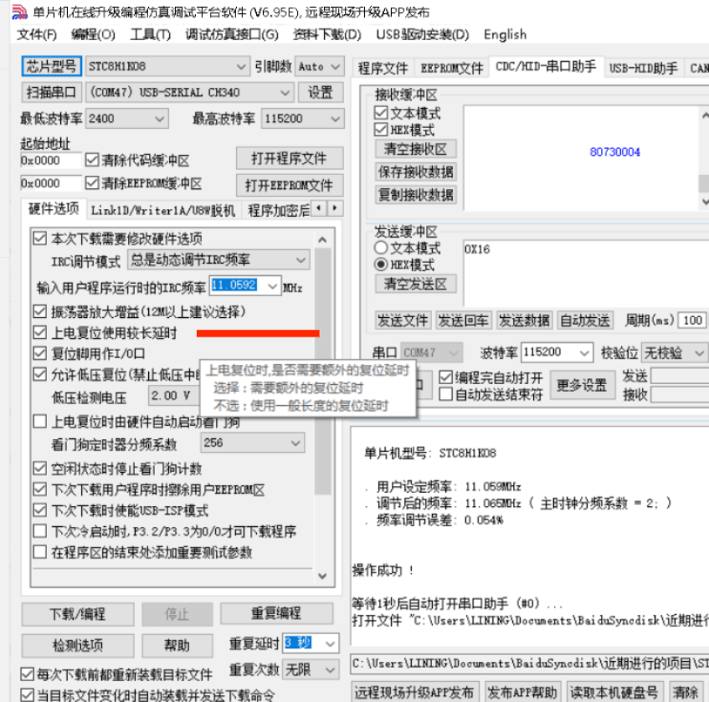The width and height of the screenshot is (709, 702).
Task: Click the 保存接收数据 button
Action: pyautogui.click(x=415, y=172)
